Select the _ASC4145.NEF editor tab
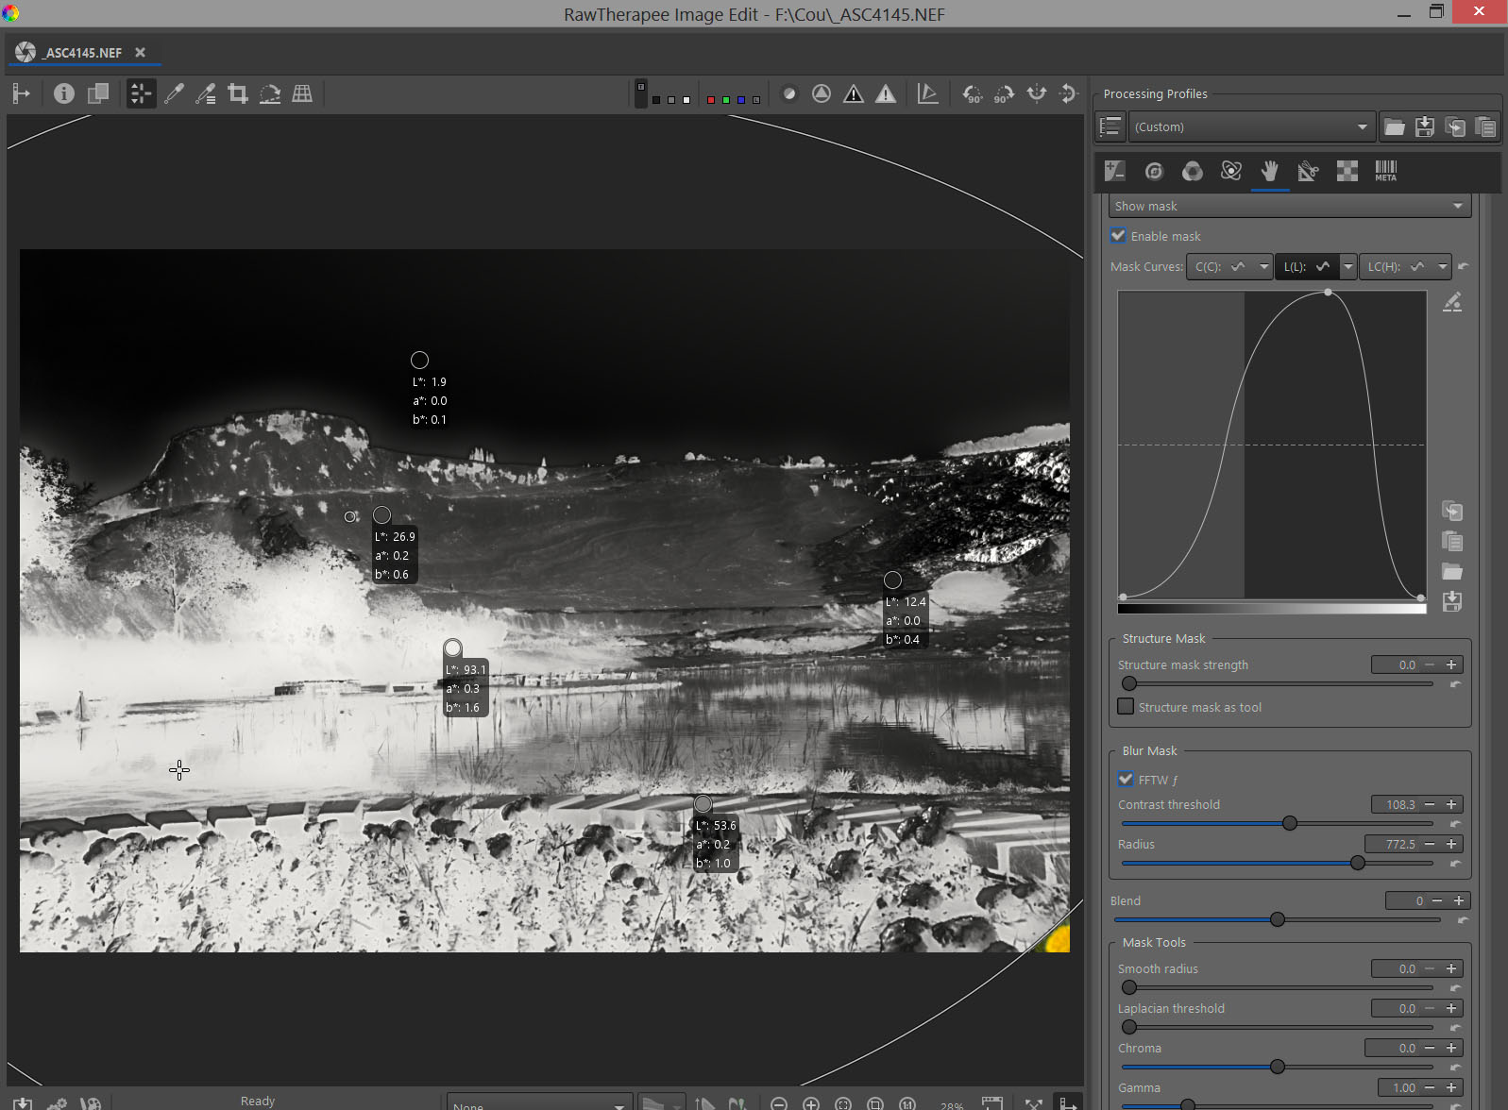 click(x=83, y=53)
